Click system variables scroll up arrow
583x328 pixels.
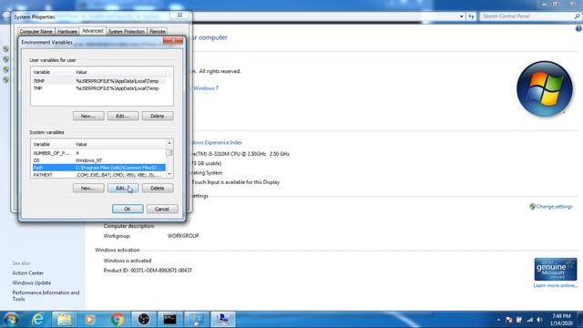pos(169,143)
